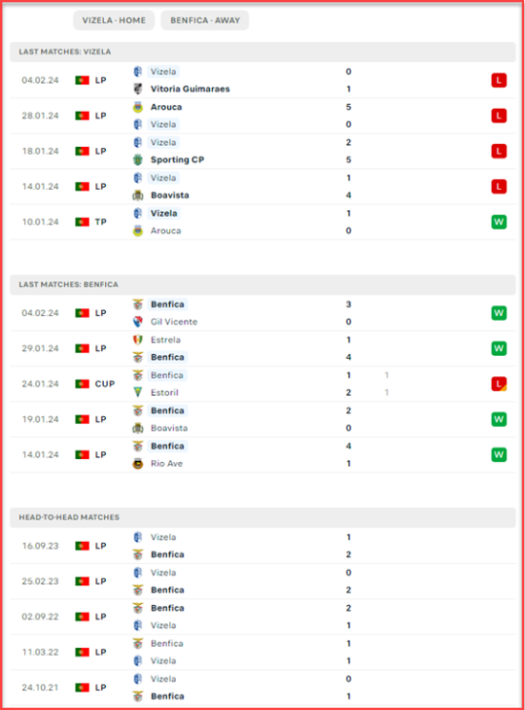The width and height of the screenshot is (525, 710).
Task: Open the Sporting CP team link
Action: pos(178,159)
